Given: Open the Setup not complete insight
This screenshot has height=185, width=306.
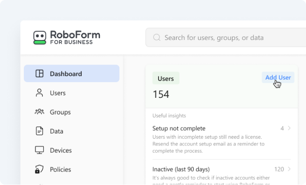Looking at the screenshot, I should coord(222,139).
